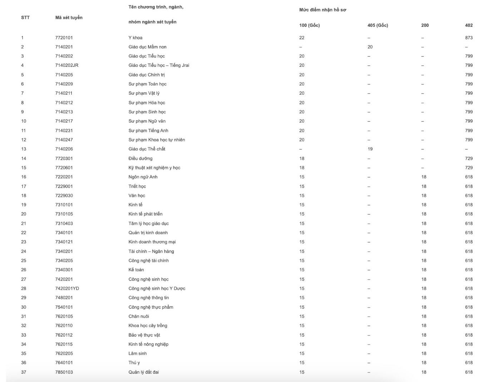Select score 873 for Y khoa

coord(469,38)
